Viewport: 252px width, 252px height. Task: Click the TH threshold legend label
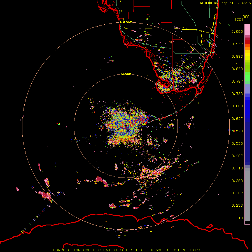coord(241,218)
